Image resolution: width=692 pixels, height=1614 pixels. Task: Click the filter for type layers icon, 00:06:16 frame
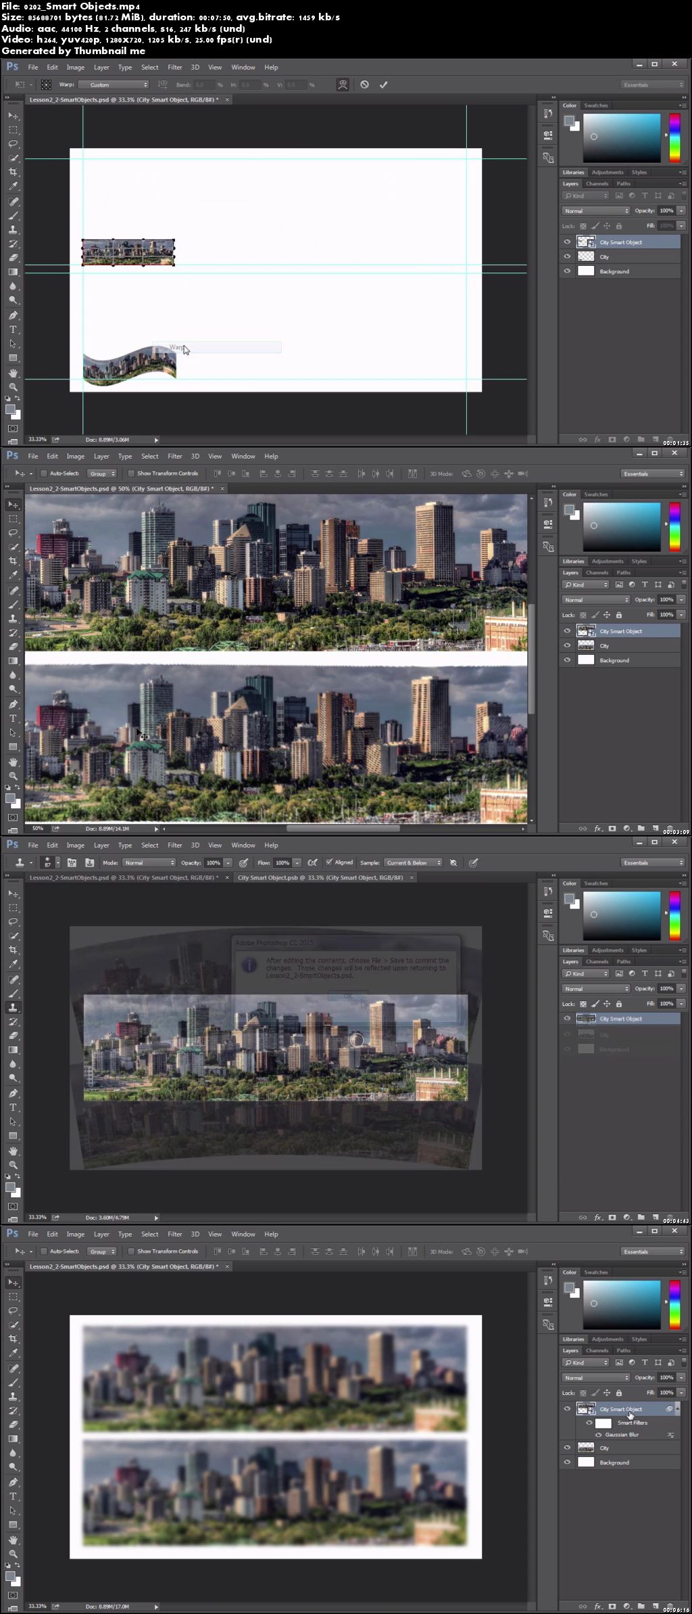coord(645,1362)
